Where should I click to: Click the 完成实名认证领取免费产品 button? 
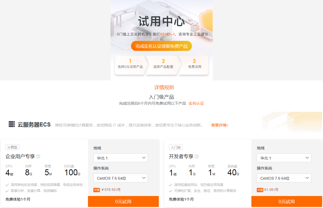[x=161, y=46]
